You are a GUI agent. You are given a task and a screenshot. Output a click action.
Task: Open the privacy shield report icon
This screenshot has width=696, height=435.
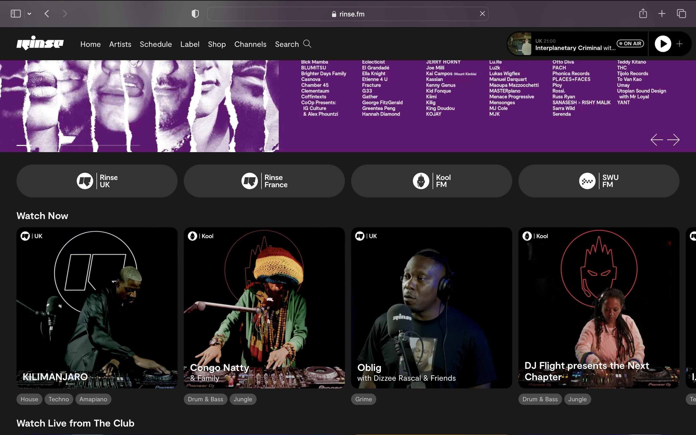click(x=195, y=14)
